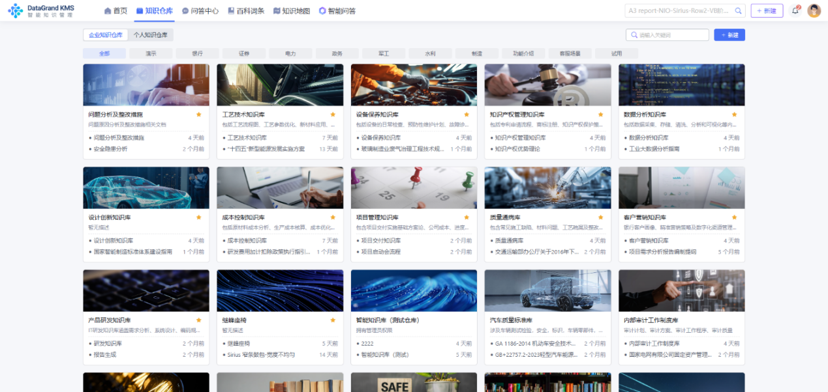This screenshot has height=392, width=828.
Task: Select the 企业知识仓库 view
Action: (x=106, y=35)
